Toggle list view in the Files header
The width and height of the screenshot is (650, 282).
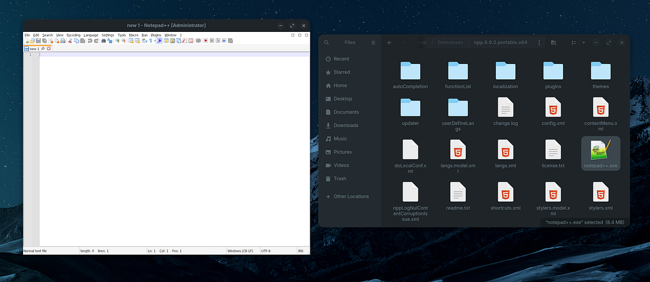coord(574,43)
